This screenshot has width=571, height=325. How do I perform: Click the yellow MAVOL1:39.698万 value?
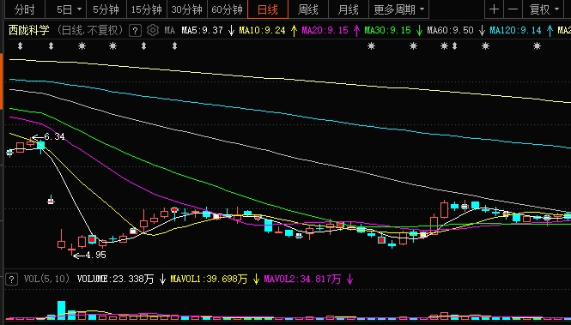tap(209, 280)
